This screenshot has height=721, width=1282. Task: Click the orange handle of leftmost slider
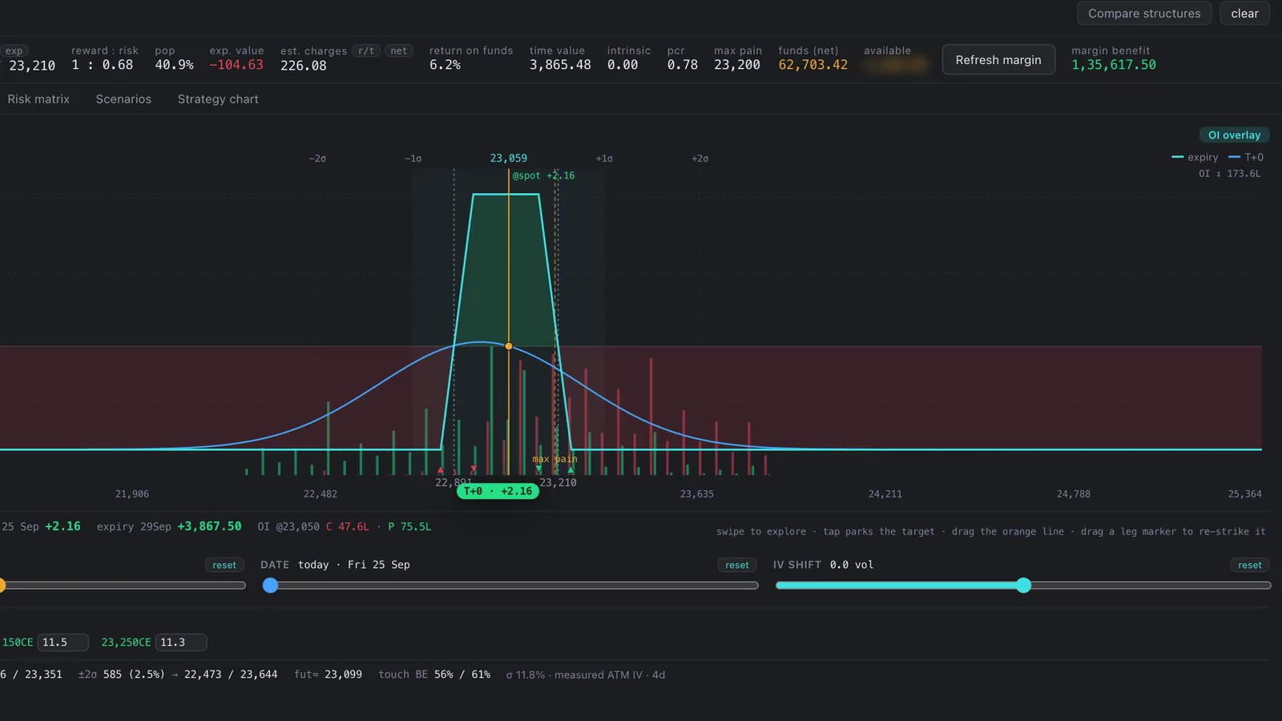[x=2, y=586]
